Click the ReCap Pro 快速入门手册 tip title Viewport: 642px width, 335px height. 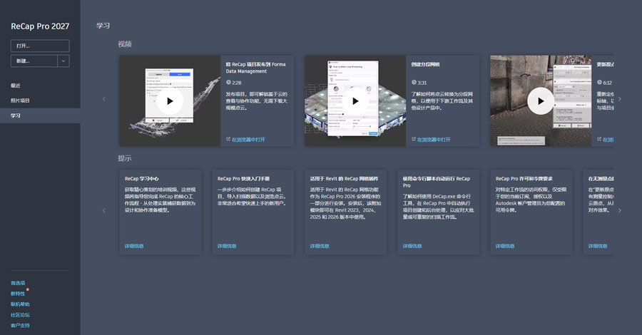pos(243,179)
